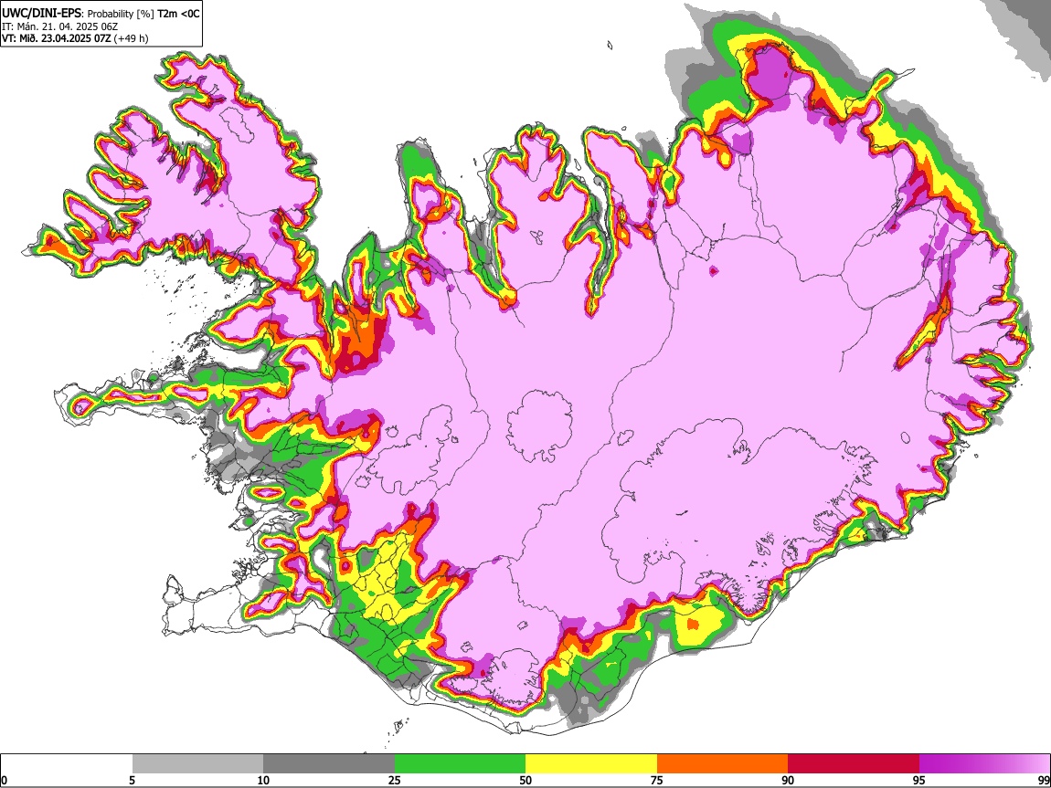The height and width of the screenshot is (788, 1051).
Task: Click the red 90–95% legend swatch
Action: (x=854, y=764)
